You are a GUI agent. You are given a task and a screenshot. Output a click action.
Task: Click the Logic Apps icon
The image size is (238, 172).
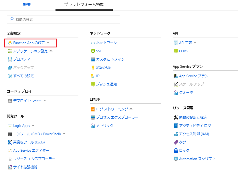10,126
